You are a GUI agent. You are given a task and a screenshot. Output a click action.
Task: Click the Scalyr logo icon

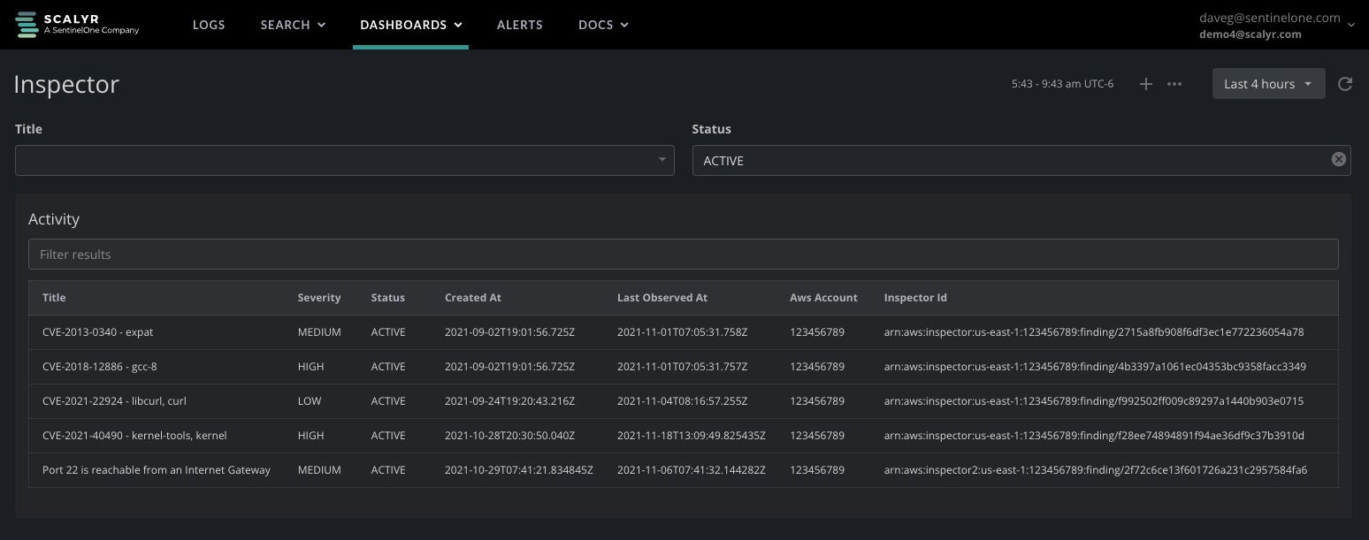click(27, 25)
